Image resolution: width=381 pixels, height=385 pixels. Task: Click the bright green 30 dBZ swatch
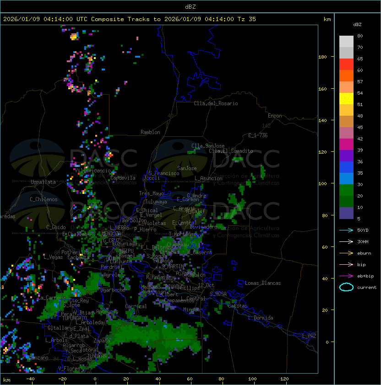click(346, 190)
